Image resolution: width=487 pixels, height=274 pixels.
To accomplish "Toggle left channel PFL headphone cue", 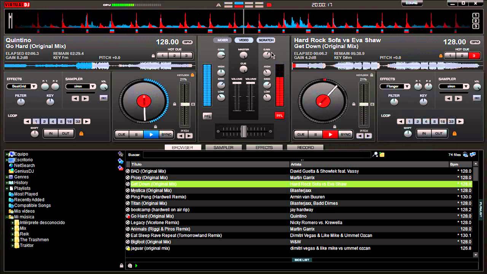I will tap(207, 116).
